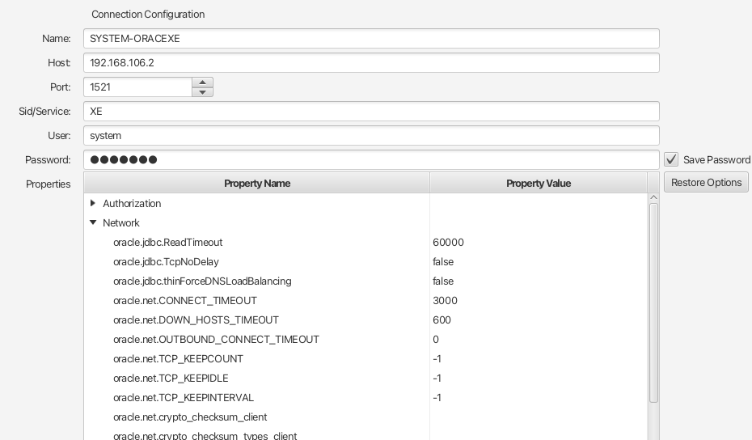Select the oracle.net.TCP_KEEPCOUNT property

178,359
